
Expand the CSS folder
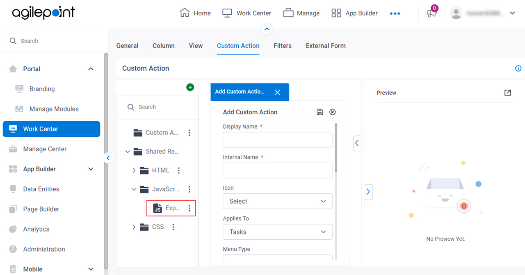[134, 227]
